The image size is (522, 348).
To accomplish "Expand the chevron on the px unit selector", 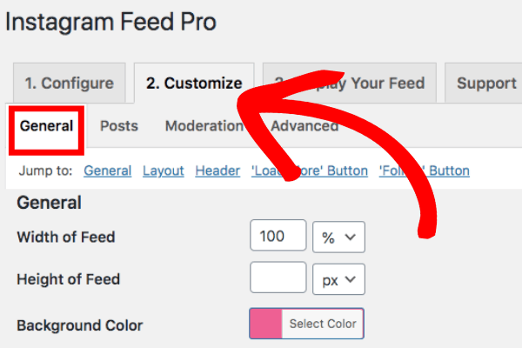I will (351, 279).
